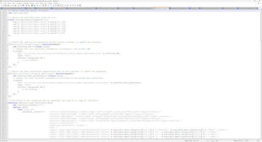Toggle synchronized horizontal scrolling icon
Screen dimensions: 262x142
45,5
